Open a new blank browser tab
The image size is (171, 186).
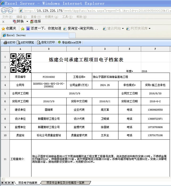pyautogui.click(x=72, y=35)
